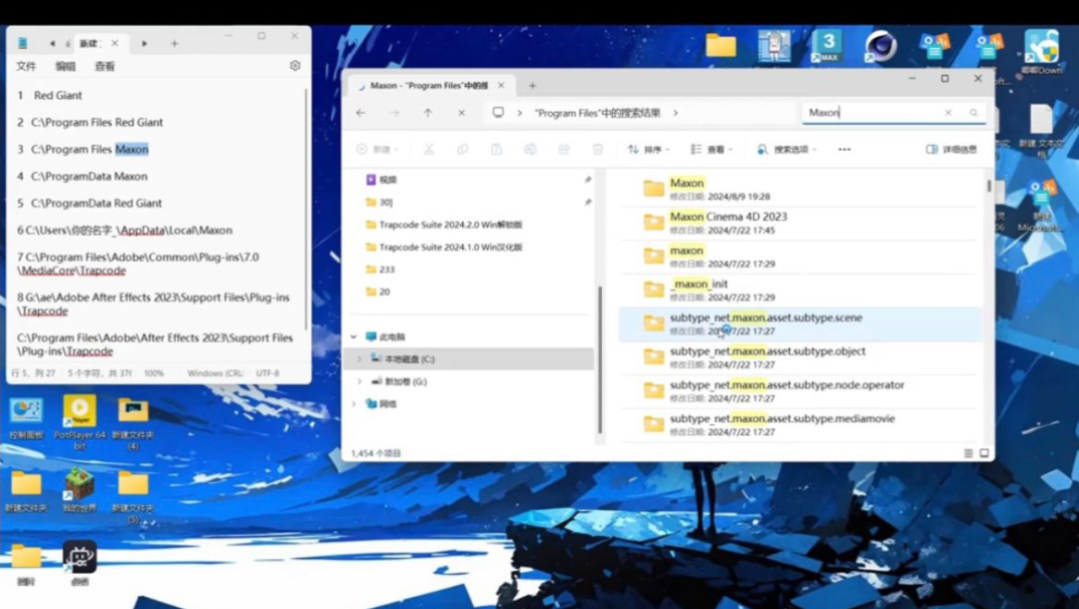Add a new Notepad tab
Image resolution: width=1079 pixels, height=609 pixels.
(174, 43)
